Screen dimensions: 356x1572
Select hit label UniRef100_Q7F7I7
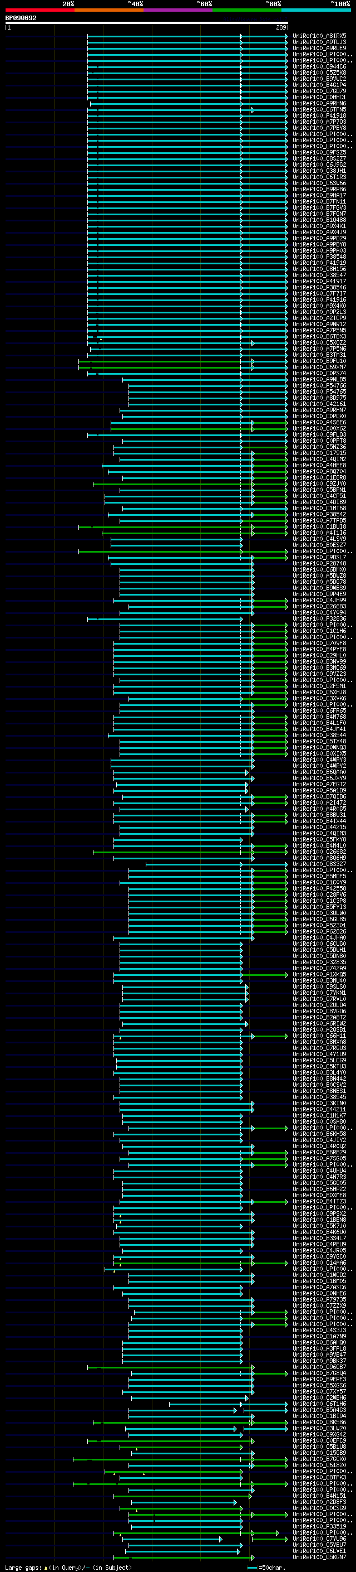click(x=319, y=293)
